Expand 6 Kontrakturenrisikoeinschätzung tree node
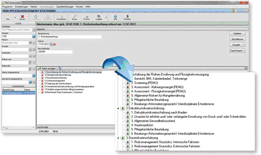261x155 pixels. (x=39, y=87)
